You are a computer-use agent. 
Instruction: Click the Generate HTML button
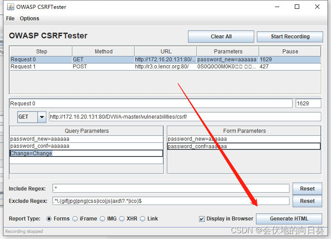[289, 219]
